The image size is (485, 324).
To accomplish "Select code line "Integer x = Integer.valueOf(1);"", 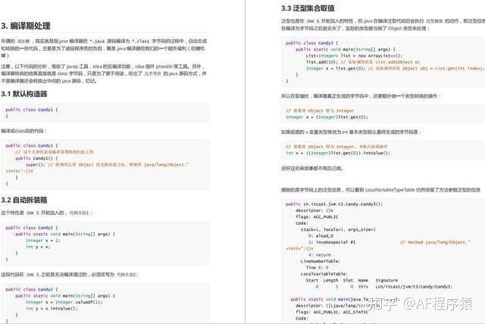I will [x=64, y=302].
